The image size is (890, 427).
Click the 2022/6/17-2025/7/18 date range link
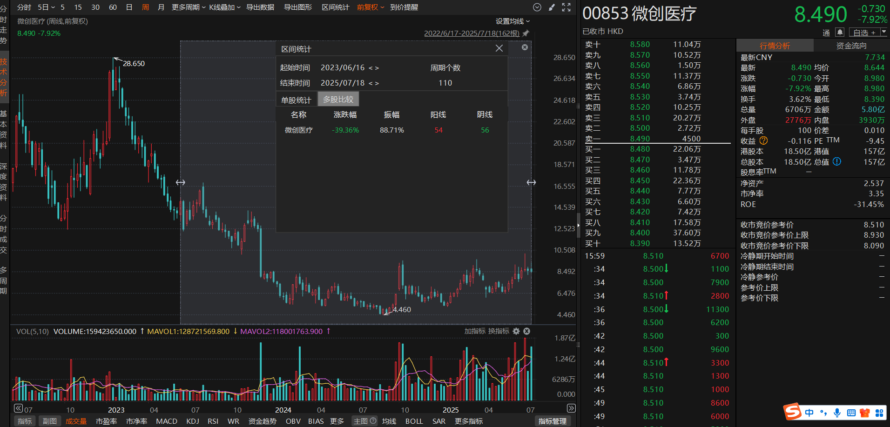[x=472, y=33]
